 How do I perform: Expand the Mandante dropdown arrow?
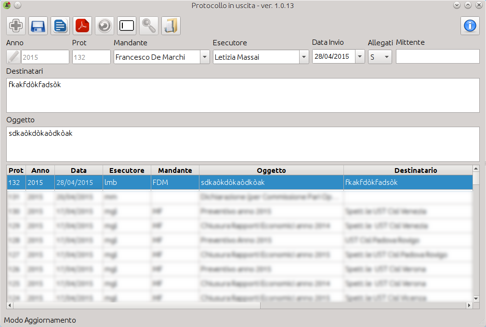[x=205, y=57]
